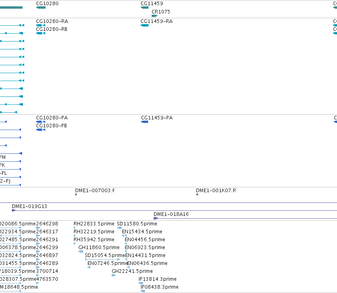Click the EN14431.5prime label
The width and height of the screenshot is (337, 293).
pos(145,255)
